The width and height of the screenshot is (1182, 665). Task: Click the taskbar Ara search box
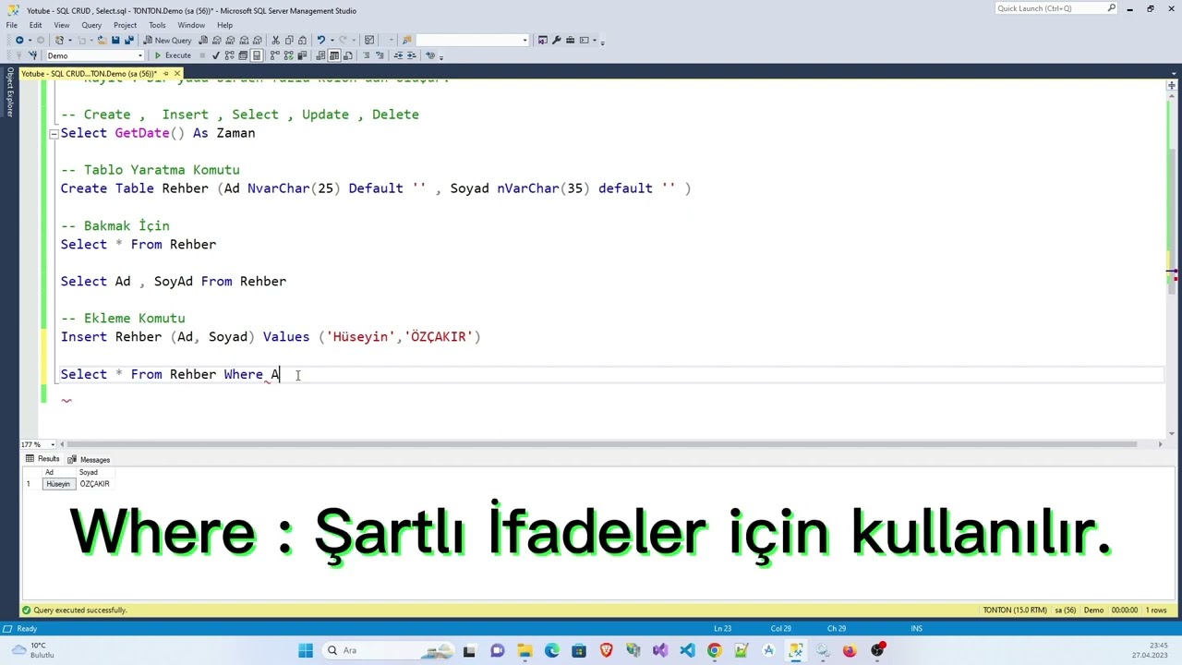386,650
